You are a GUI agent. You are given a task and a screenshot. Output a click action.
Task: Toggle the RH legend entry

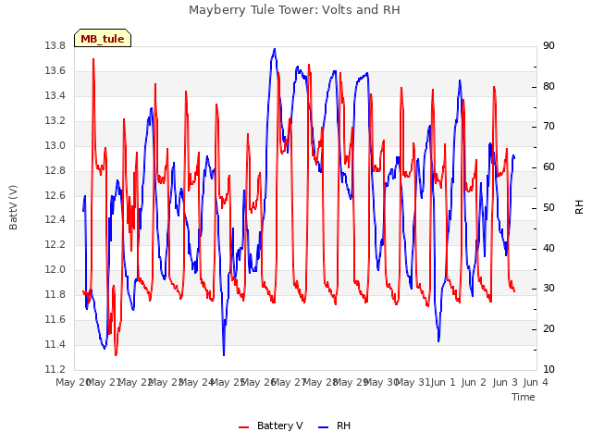(335, 425)
